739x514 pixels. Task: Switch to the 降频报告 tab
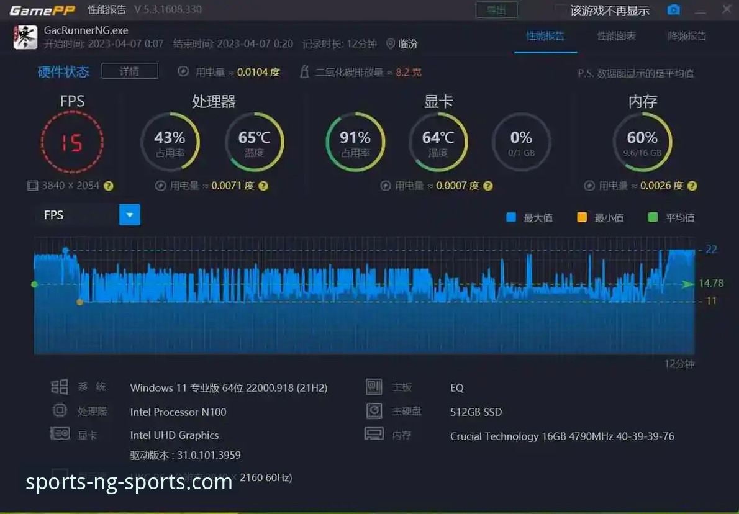tap(687, 36)
